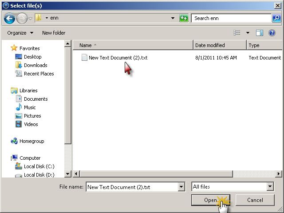Open the Pictures library
This screenshot has width=284, height=213.
(x=32, y=116)
